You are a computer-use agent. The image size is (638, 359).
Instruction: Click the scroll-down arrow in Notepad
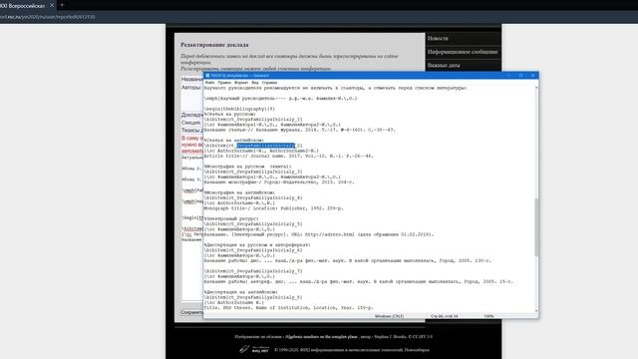click(536, 310)
